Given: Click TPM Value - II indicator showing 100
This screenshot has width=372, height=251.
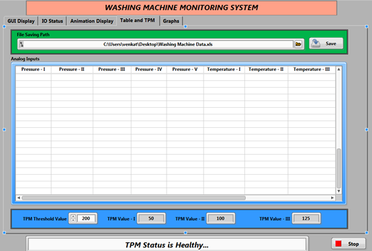Looking at the screenshot, I should (x=220, y=218).
